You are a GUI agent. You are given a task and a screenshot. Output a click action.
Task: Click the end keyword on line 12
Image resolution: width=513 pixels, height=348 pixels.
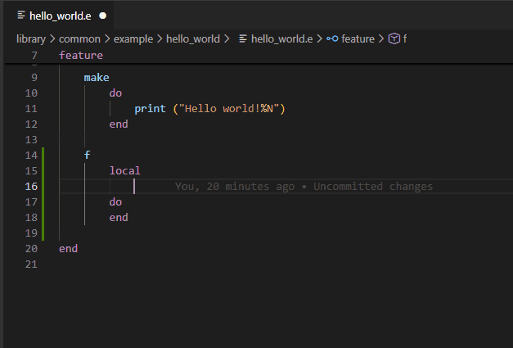(119, 124)
